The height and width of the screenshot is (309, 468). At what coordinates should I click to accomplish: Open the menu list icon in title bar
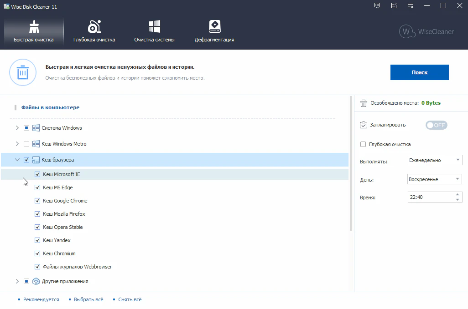(x=411, y=6)
